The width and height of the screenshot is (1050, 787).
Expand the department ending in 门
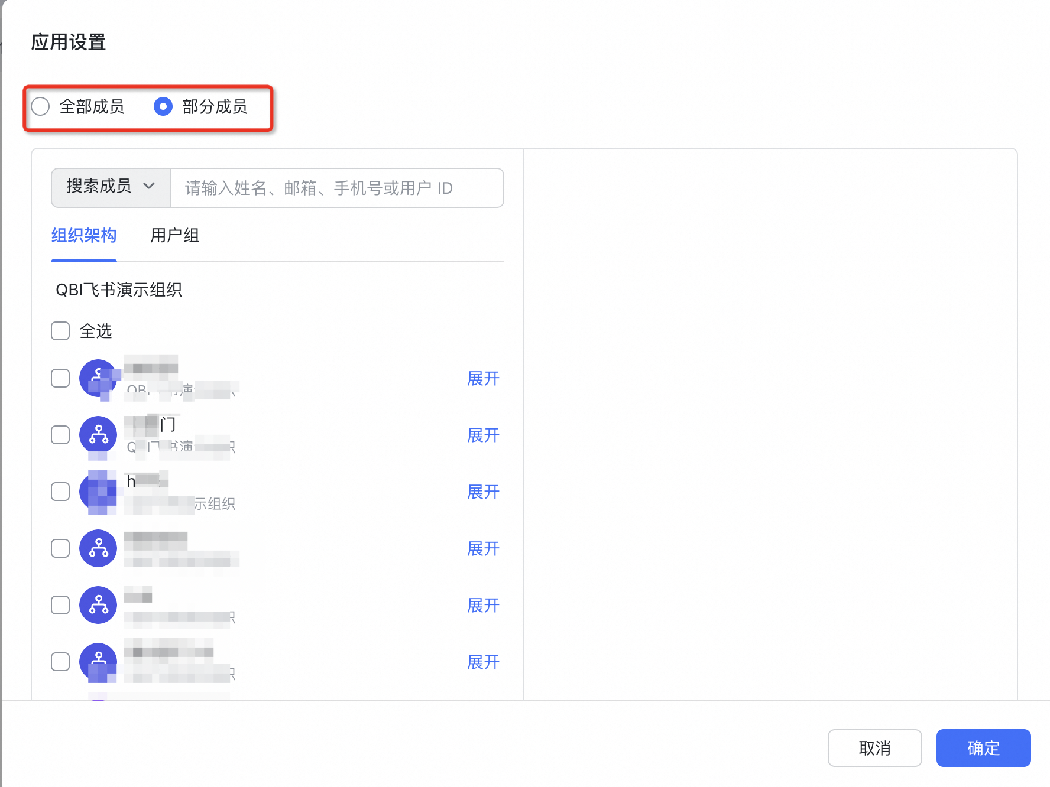(x=483, y=435)
